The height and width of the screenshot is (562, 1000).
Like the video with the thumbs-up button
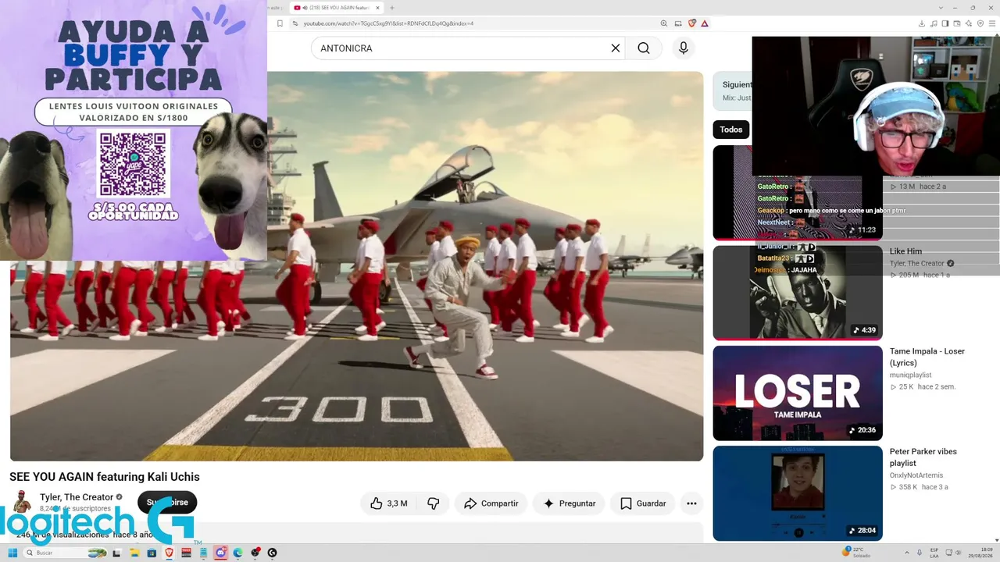tap(389, 503)
